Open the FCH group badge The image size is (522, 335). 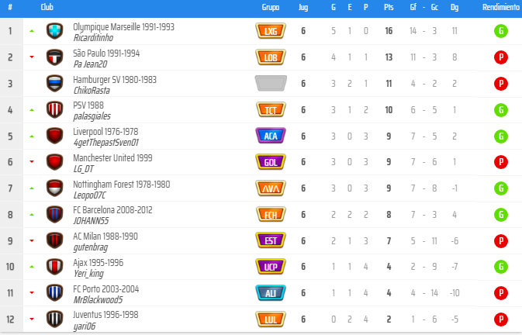pos(271,214)
